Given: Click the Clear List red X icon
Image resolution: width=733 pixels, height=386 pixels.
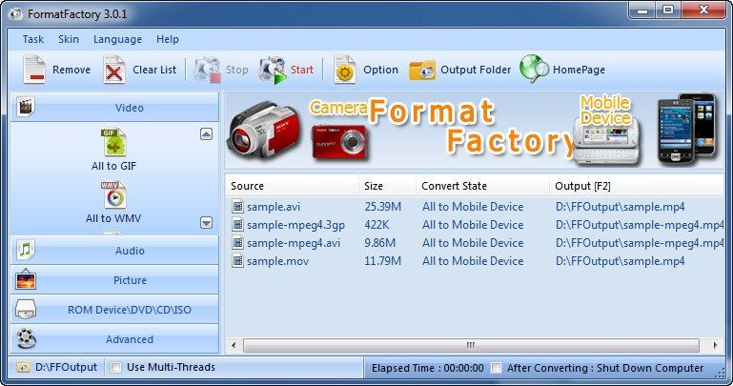Looking at the screenshot, I should (114, 70).
